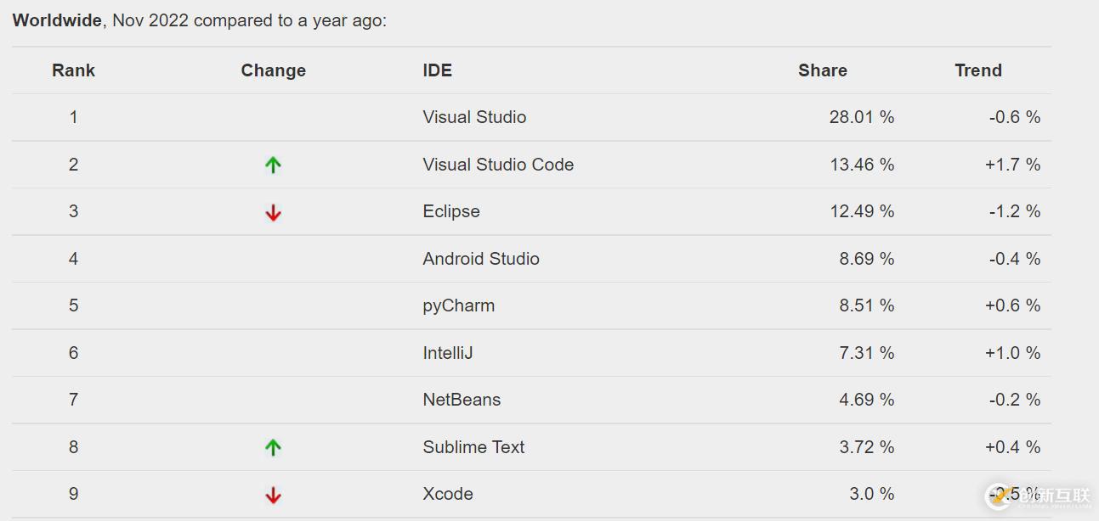Select the Change column header
1099x521 pixels.
(273, 70)
